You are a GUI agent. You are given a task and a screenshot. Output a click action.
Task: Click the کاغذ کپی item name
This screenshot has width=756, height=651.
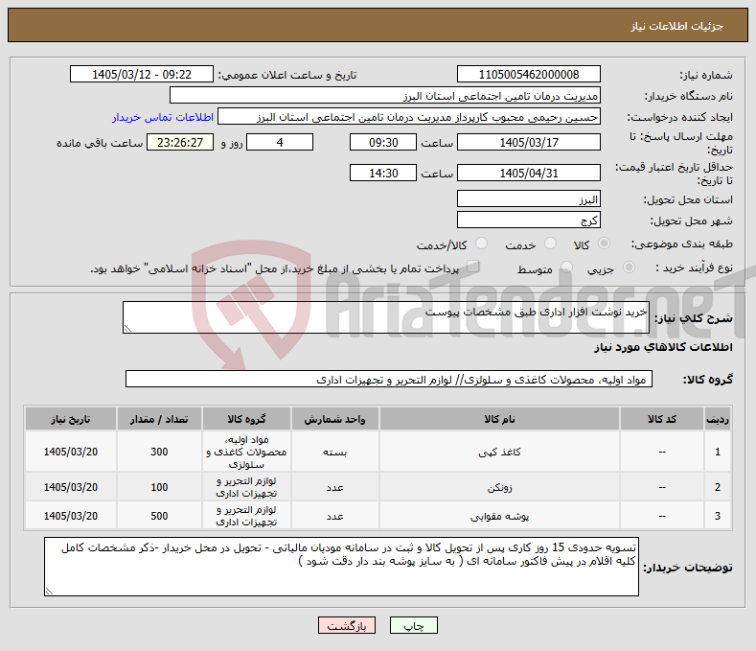point(499,453)
